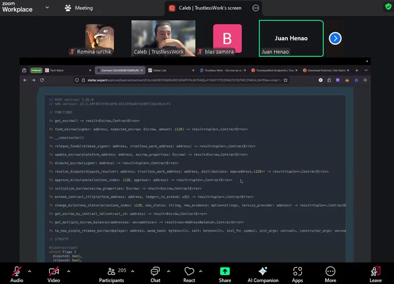Open AI Companion
394x284 pixels.
click(263, 274)
